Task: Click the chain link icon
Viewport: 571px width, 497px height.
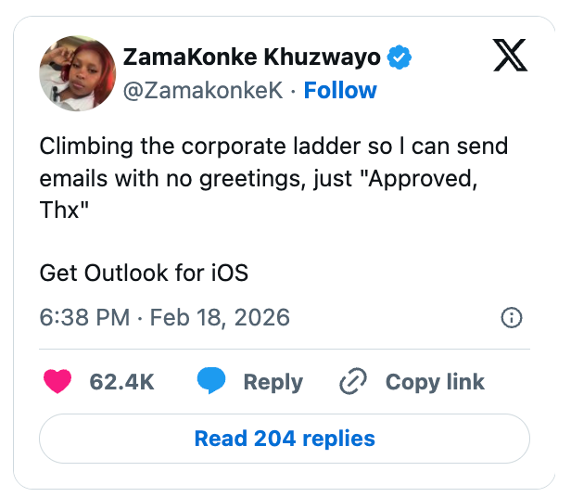Action: [x=354, y=381]
